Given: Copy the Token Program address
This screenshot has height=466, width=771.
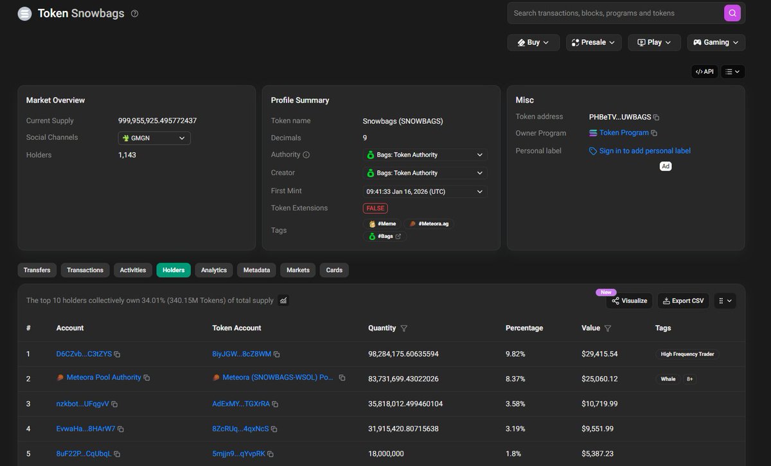Looking at the screenshot, I should 653,133.
